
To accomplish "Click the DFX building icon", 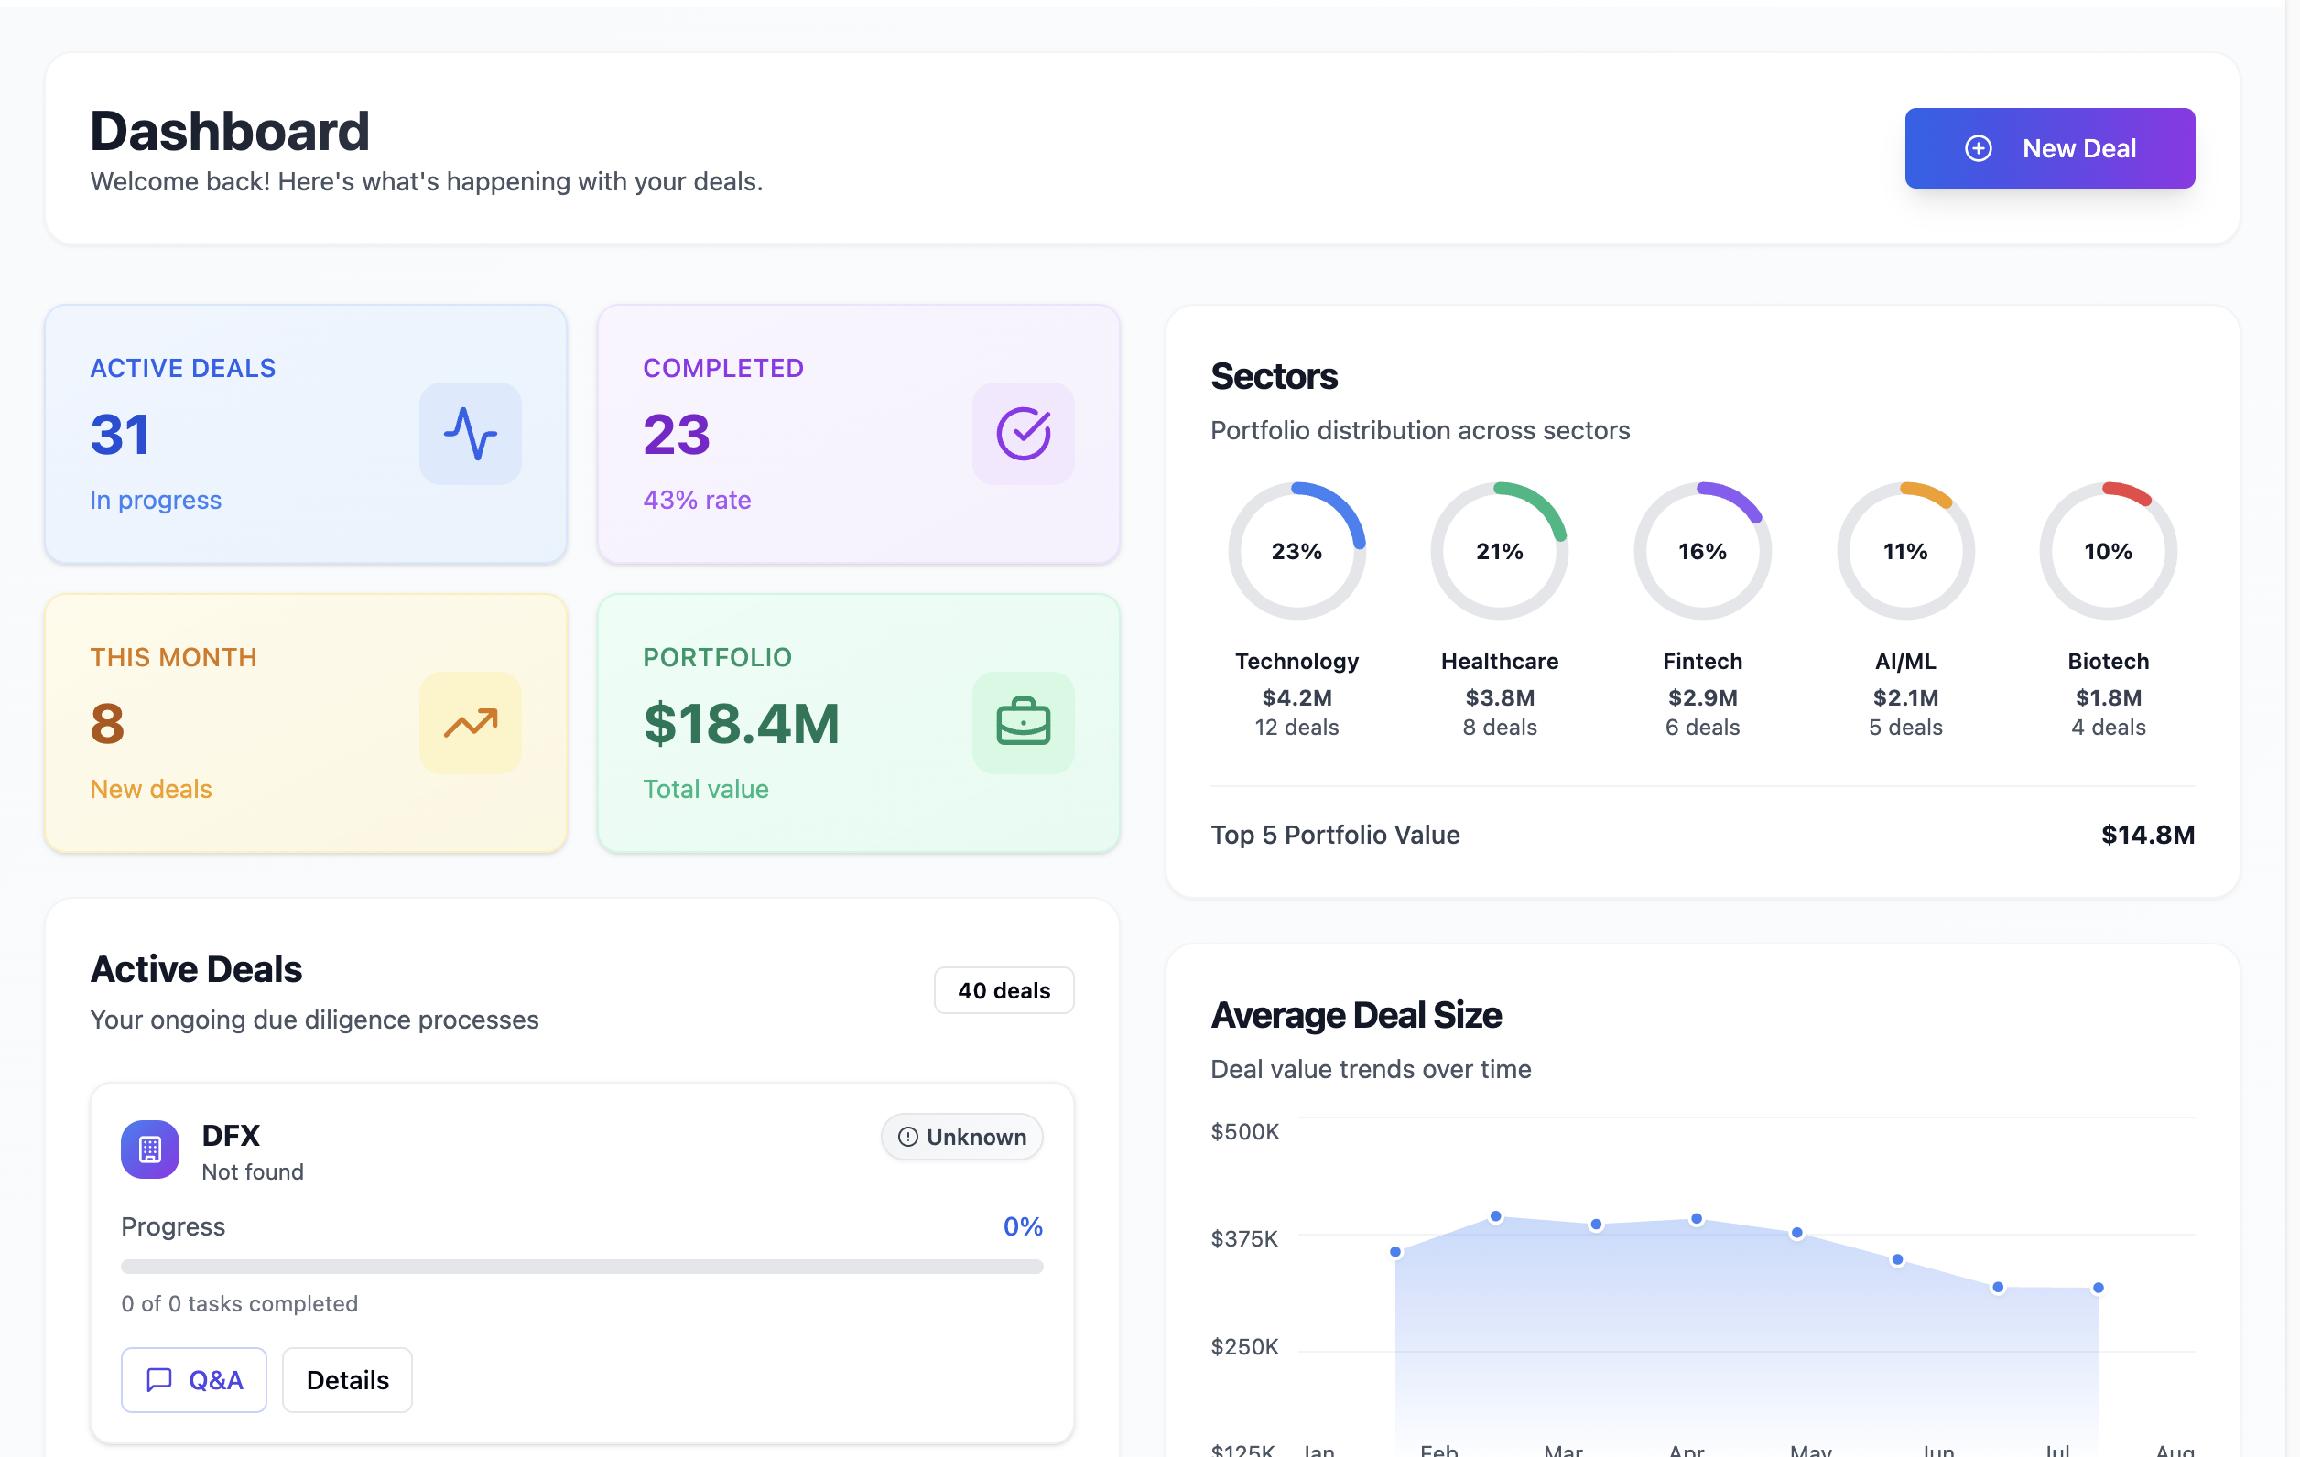I will pos(150,1149).
